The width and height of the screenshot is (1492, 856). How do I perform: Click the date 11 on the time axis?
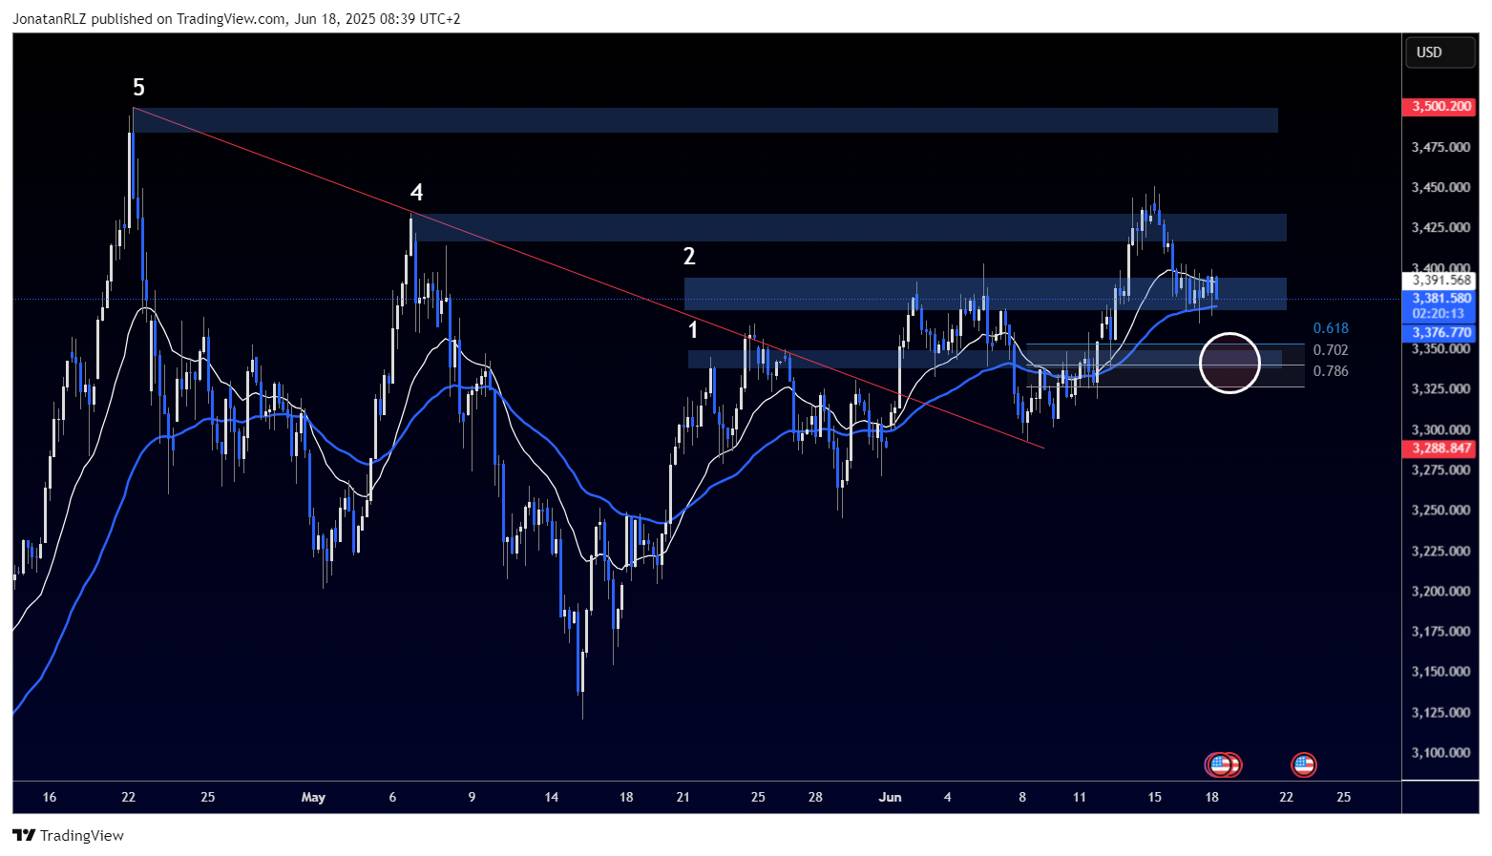click(1079, 797)
